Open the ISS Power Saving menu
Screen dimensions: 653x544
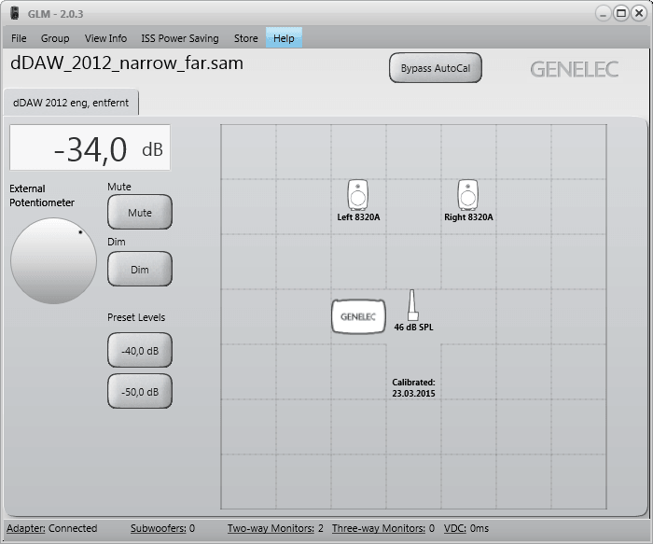180,38
